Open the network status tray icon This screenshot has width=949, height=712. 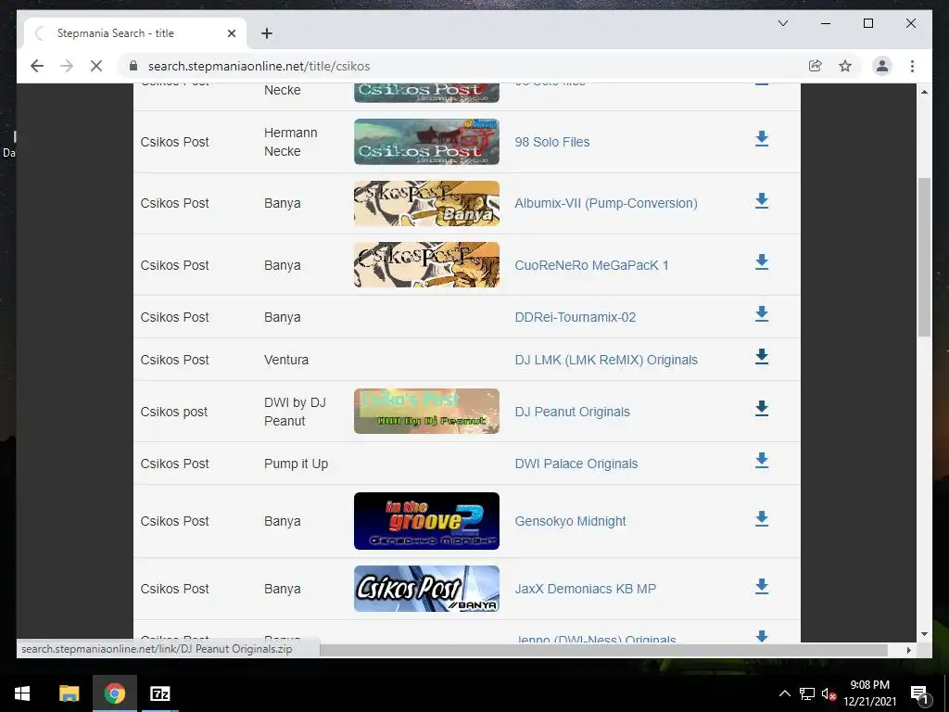pos(807,693)
